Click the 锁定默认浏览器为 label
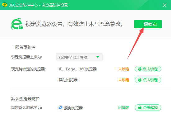The width and height of the screenshot is (171, 123). coord(27,108)
